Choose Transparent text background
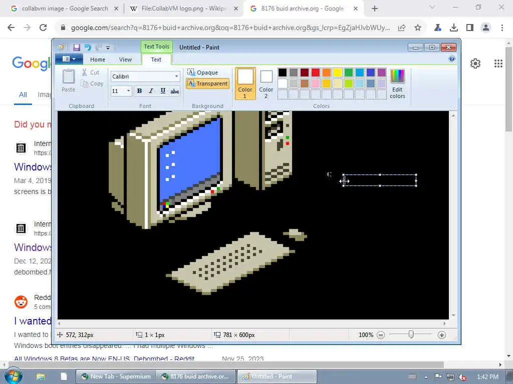The width and height of the screenshot is (513, 384). coord(207,83)
